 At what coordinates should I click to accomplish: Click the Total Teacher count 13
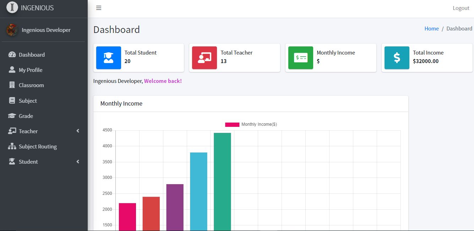224,61
